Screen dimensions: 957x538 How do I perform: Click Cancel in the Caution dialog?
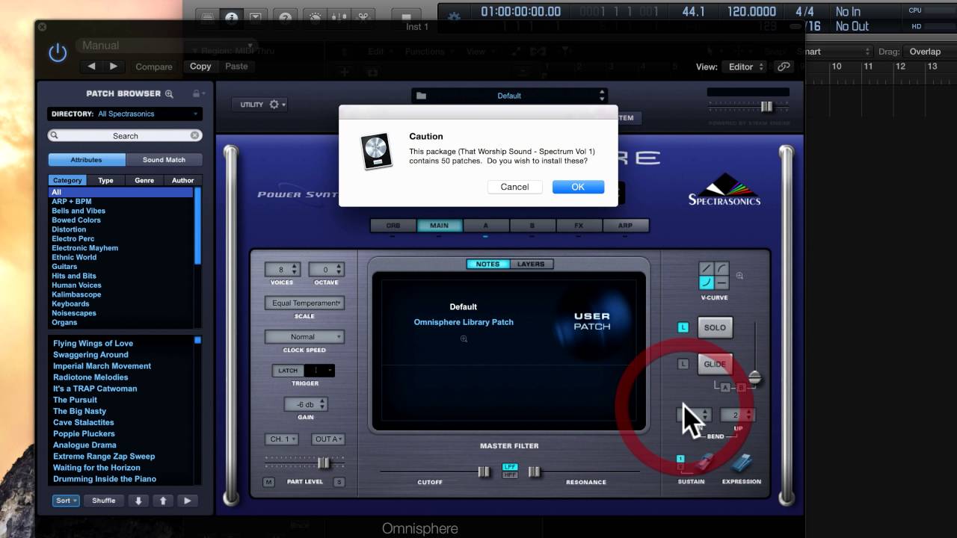pos(514,187)
